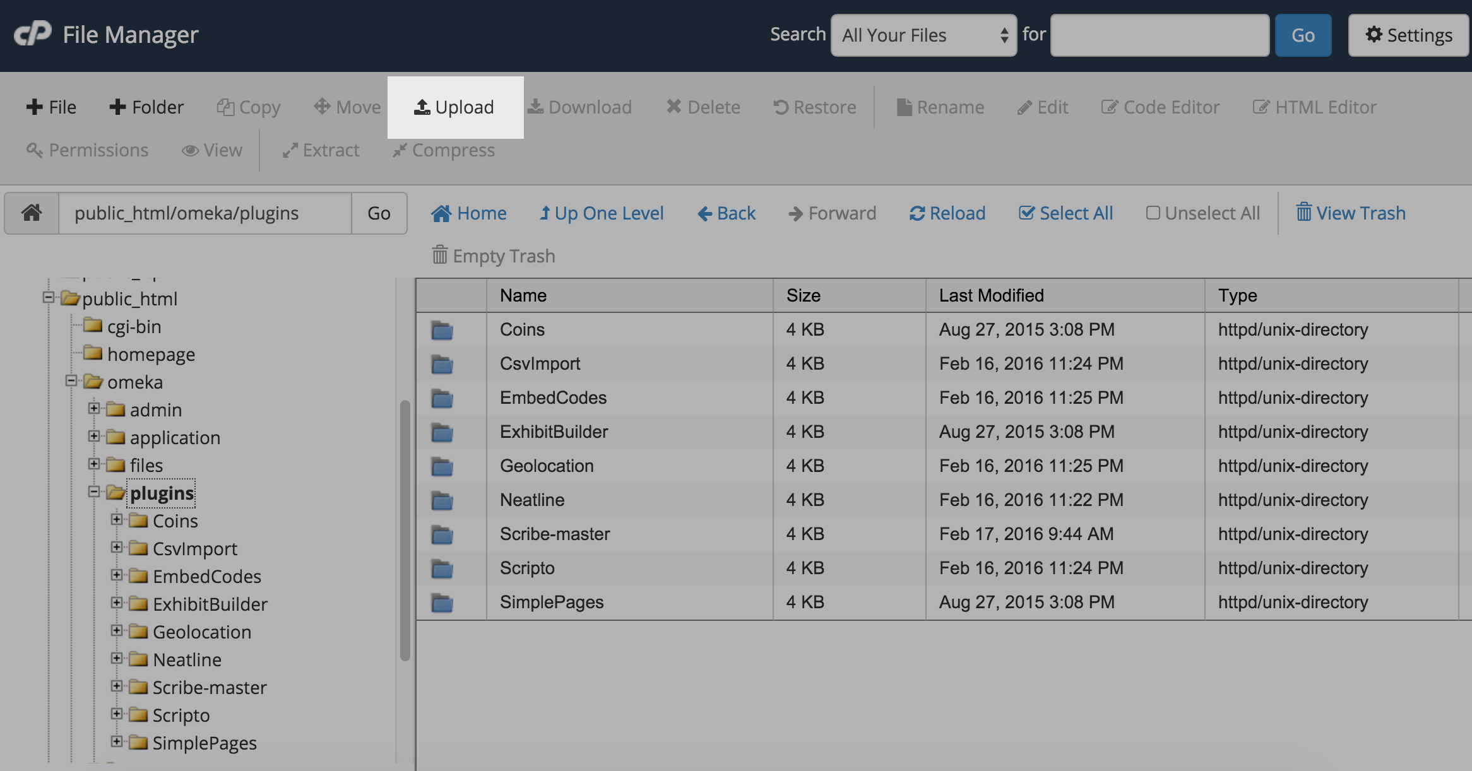The image size is (1472, 771).
Task: Click the folder tree vertical scrollbar
Action: click(x=405, y=530)
